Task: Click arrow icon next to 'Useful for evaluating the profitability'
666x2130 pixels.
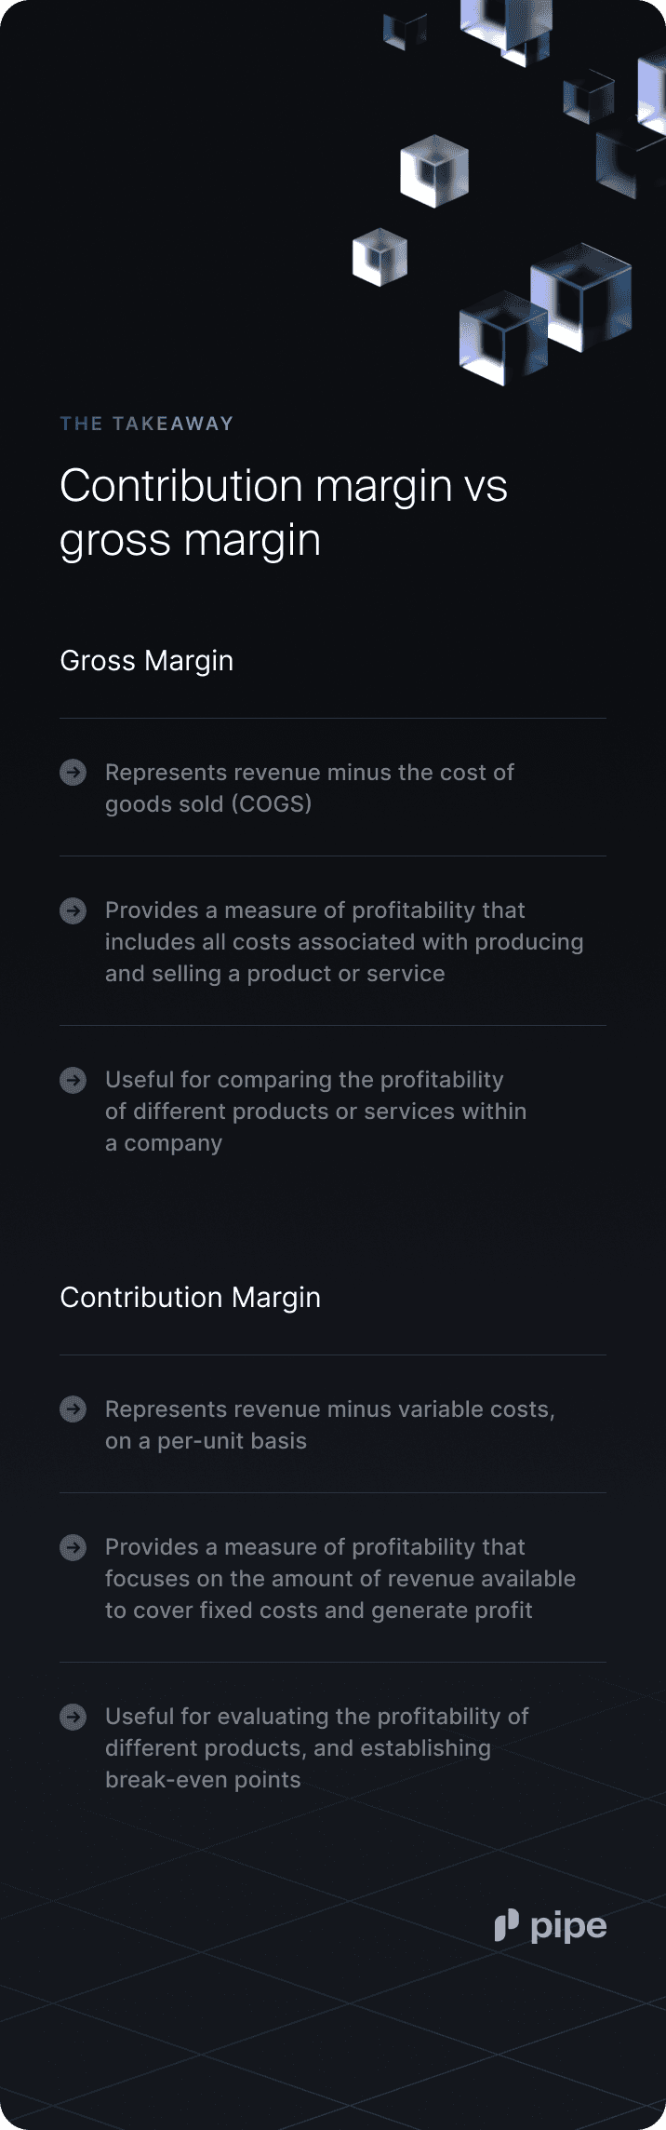Action: (x=73, y=1717)
